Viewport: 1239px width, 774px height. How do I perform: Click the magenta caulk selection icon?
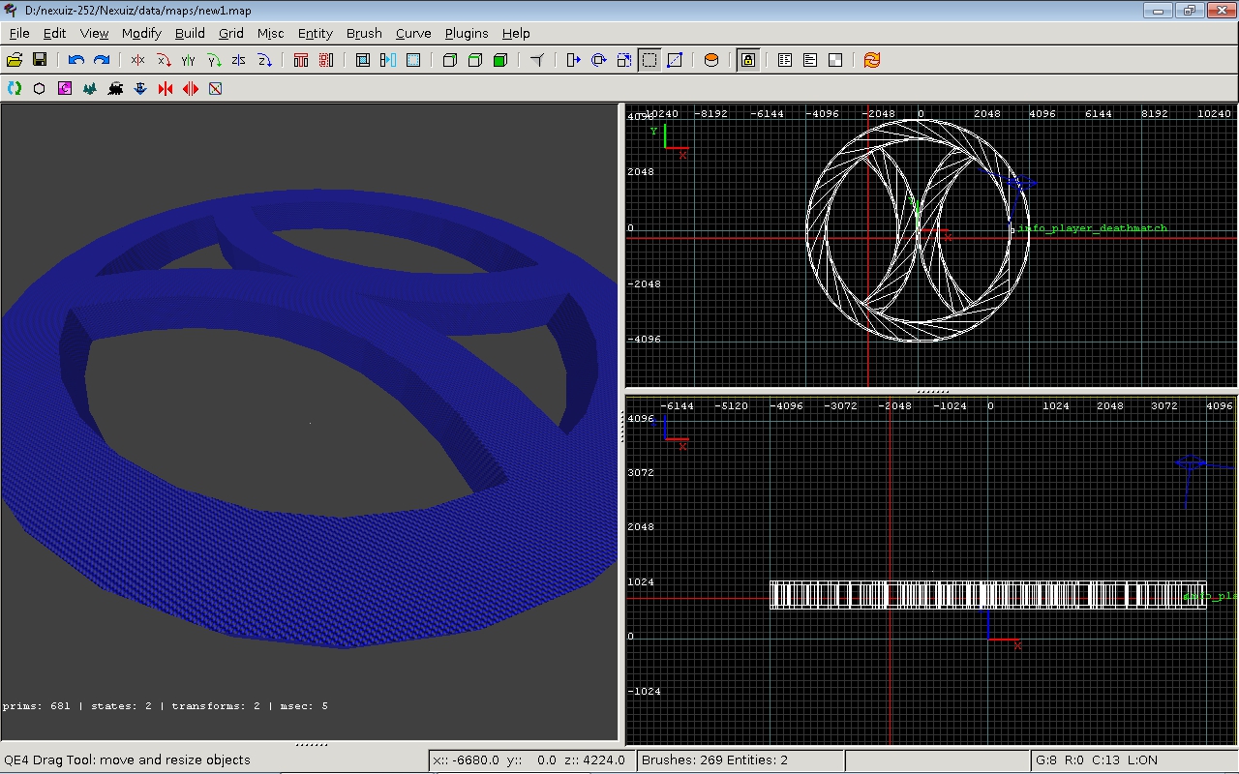(x=65, y=88)
